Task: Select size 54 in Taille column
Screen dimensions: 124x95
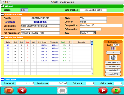Action: 8,55
